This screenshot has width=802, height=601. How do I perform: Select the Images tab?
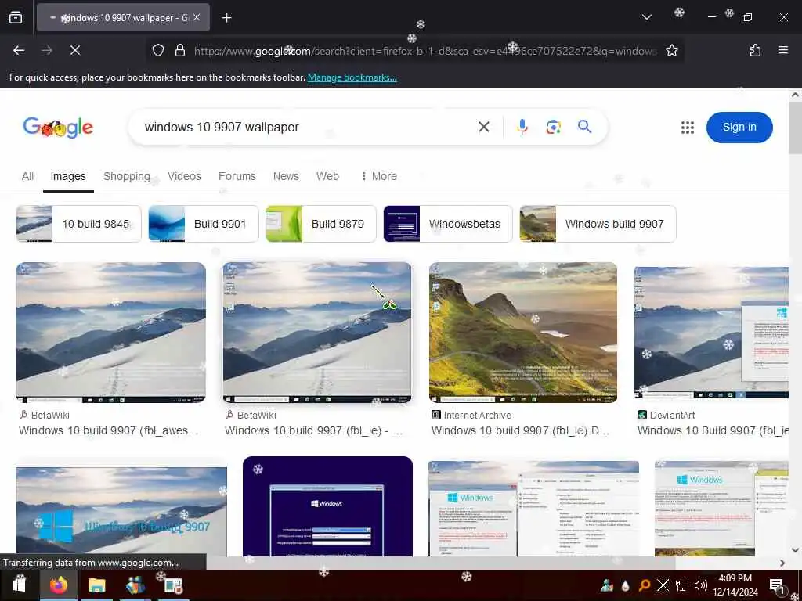(68, 176)
